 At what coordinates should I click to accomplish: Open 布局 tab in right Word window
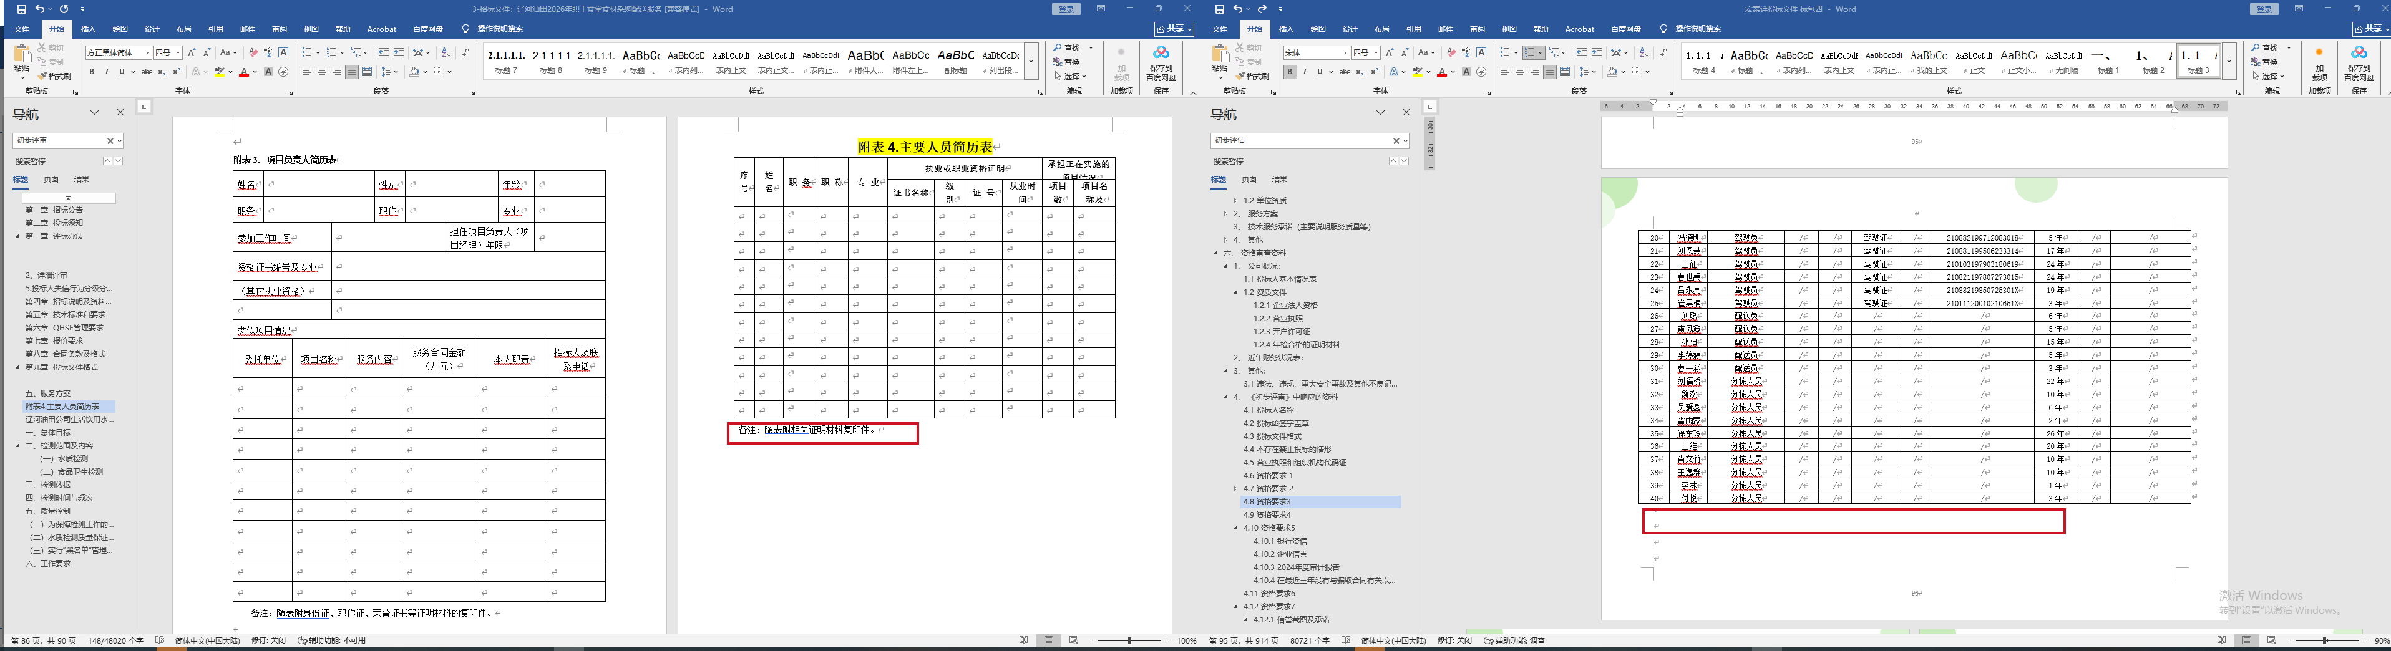tap(1382, 29)
